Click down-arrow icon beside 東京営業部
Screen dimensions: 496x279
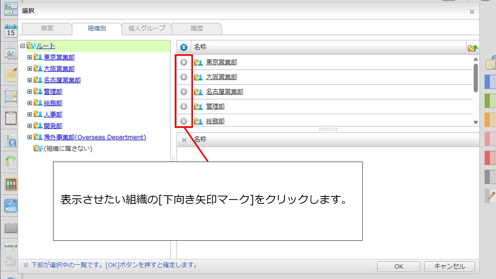click(184, 62)
